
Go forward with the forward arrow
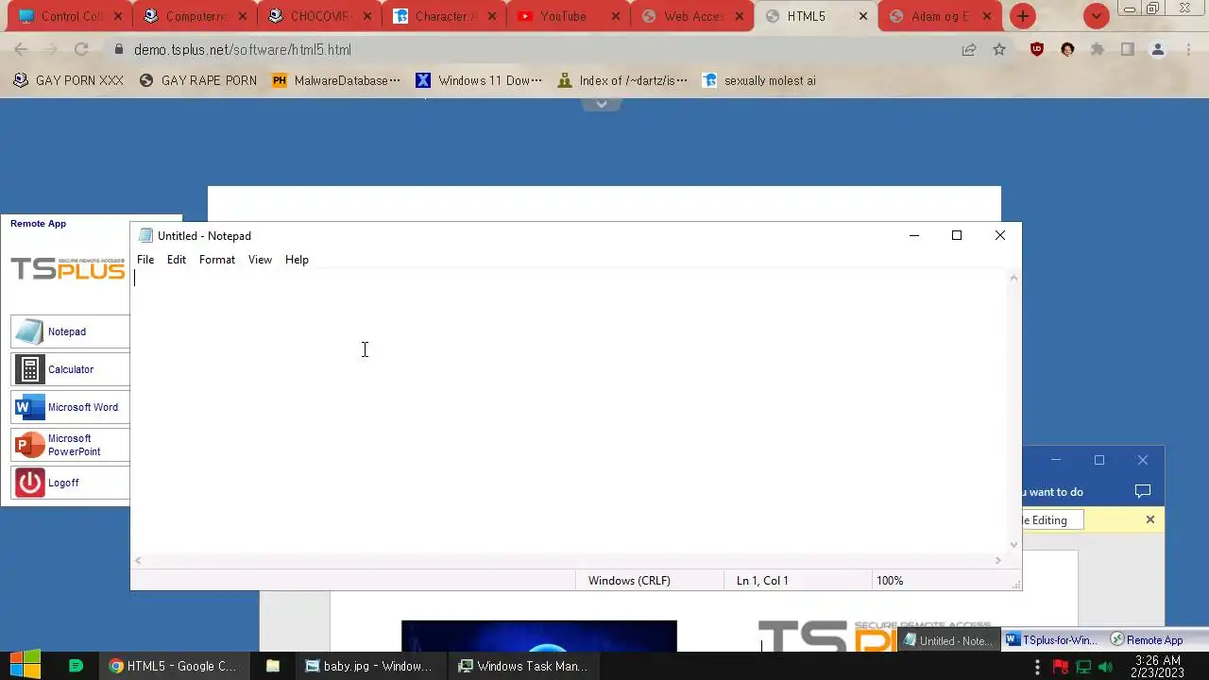51,50
